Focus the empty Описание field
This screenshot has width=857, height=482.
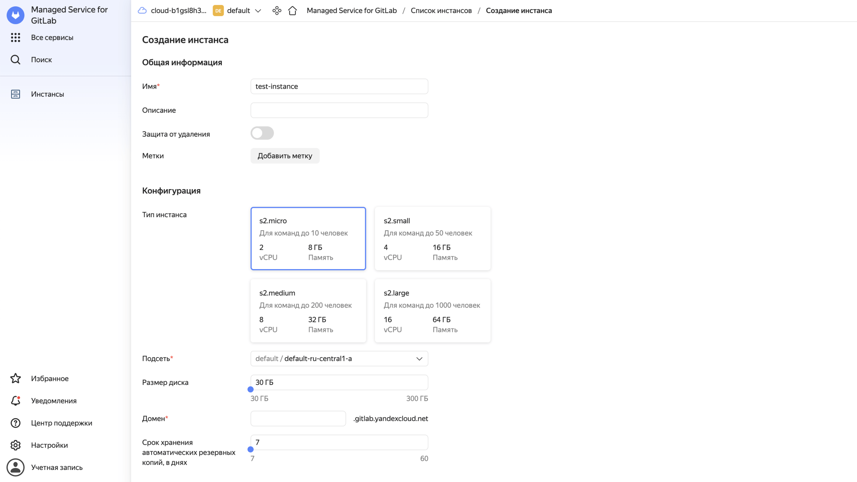pos(339,110)
